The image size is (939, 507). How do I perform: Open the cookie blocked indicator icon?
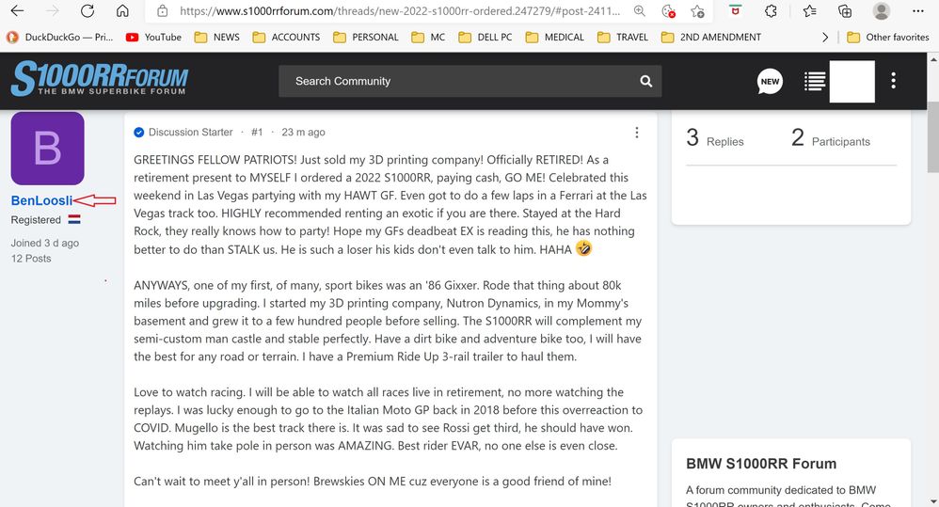[x=668, y=10]
